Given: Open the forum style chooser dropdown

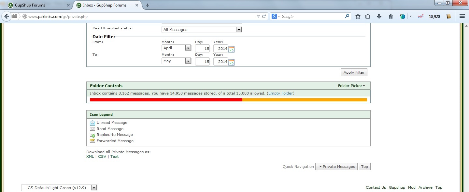Looking at the screenshot, I should [59, 188].
